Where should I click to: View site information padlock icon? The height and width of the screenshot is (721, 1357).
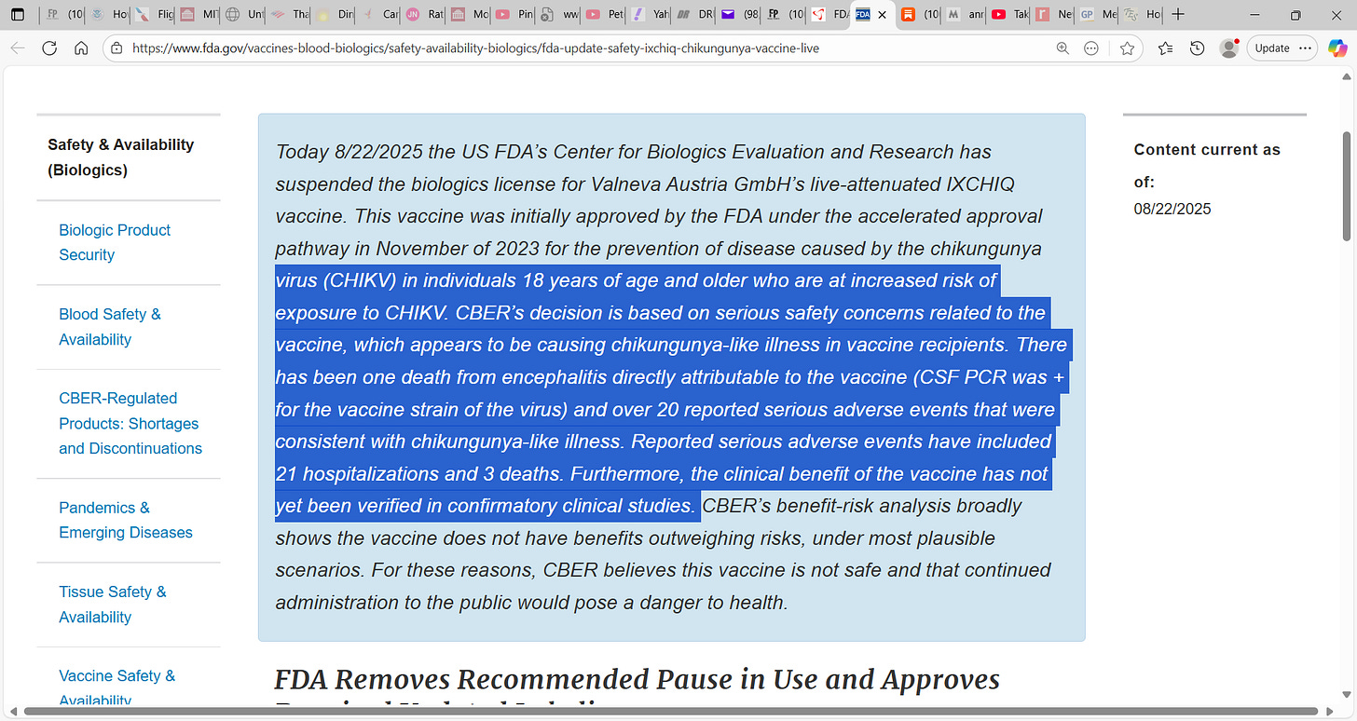coord(117,48)
